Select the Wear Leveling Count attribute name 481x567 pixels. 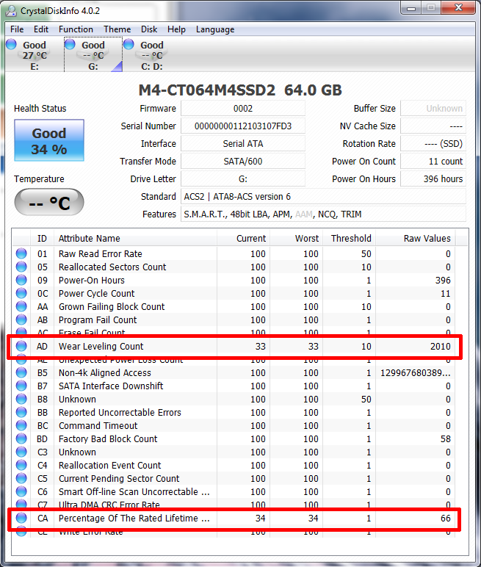click(101, 347)
